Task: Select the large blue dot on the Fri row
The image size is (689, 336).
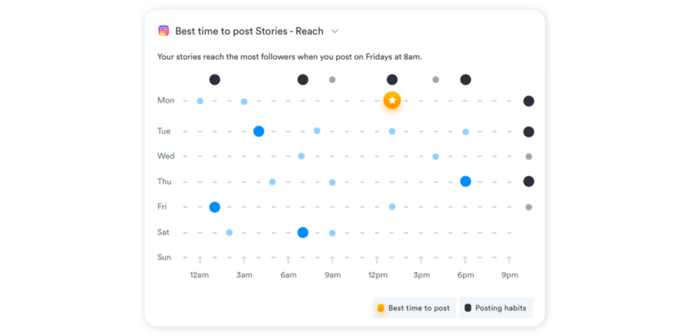Action: pyautogui.click(x=215, y=207)
